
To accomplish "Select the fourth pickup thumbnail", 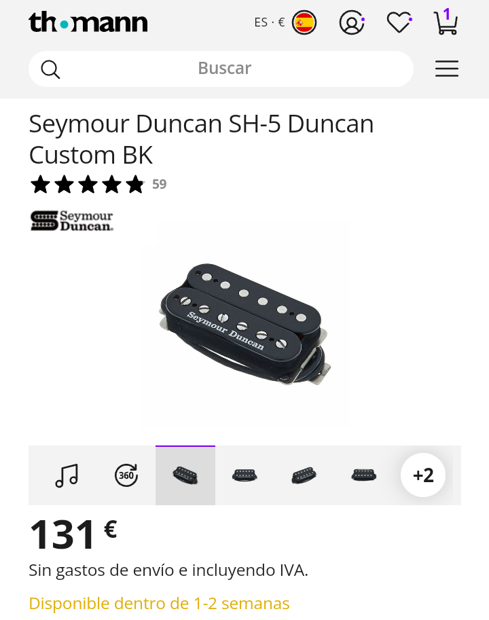I will coord(363,475).
